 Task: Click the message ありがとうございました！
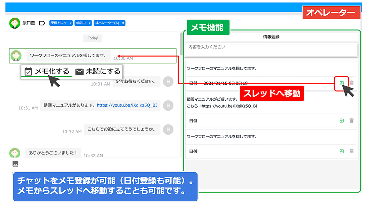[x=53, y=153]
